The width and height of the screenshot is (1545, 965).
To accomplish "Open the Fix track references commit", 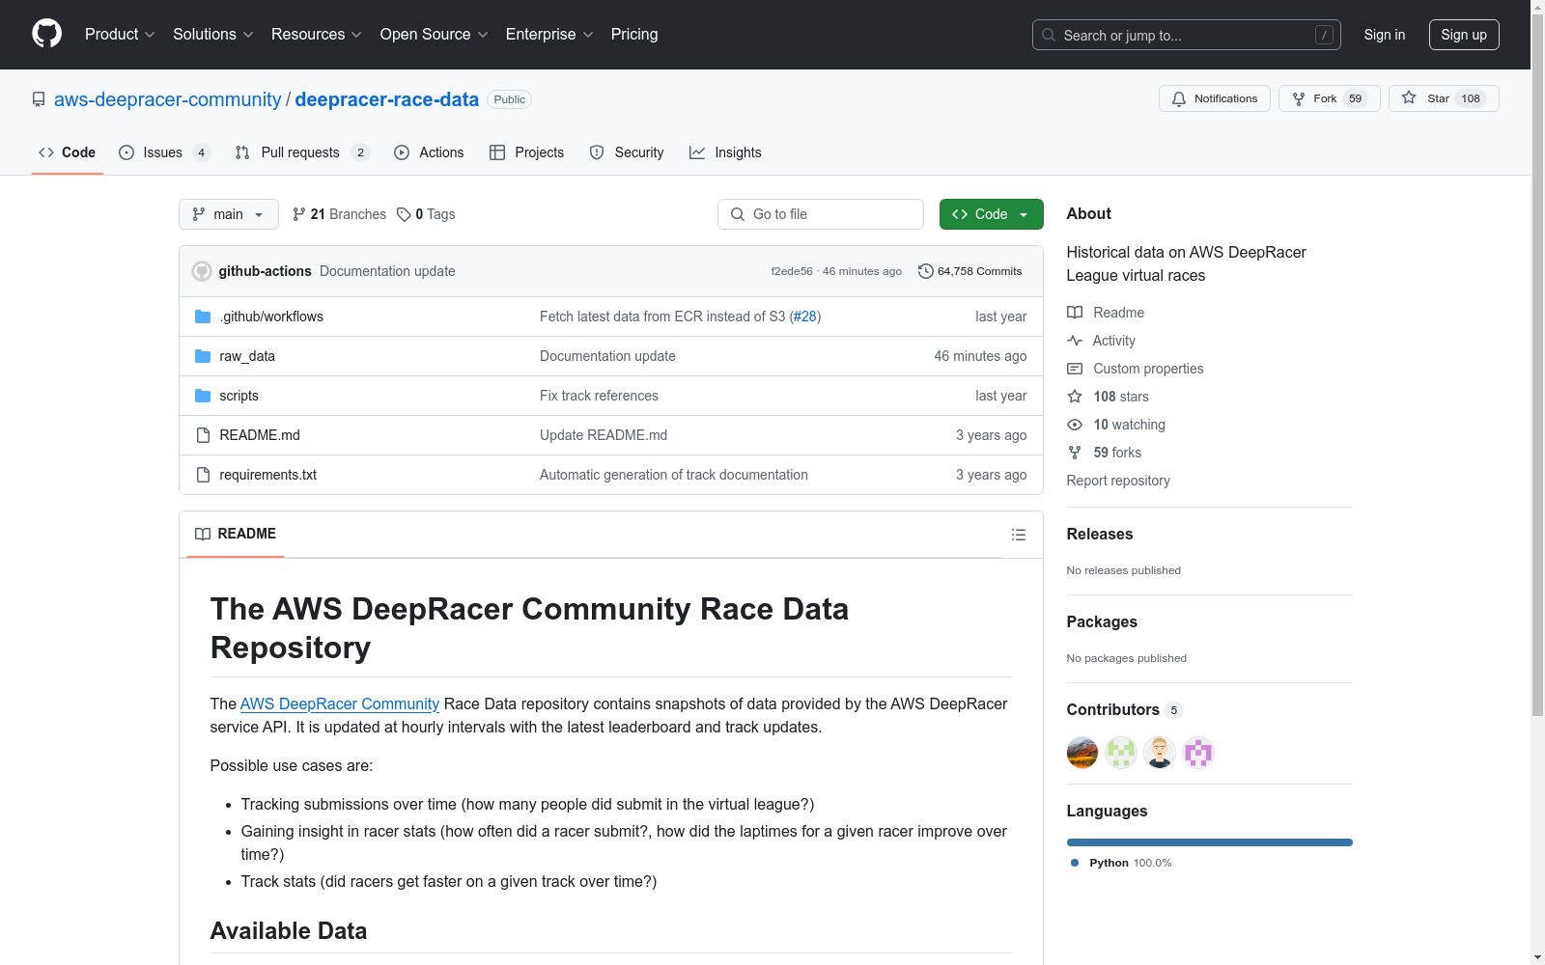I will (x=599, y=396).
